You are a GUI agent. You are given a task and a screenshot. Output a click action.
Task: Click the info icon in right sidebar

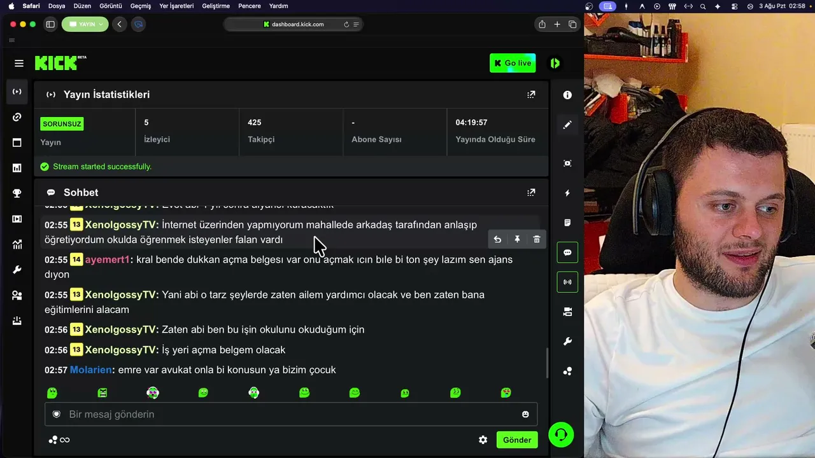(567, 95)
